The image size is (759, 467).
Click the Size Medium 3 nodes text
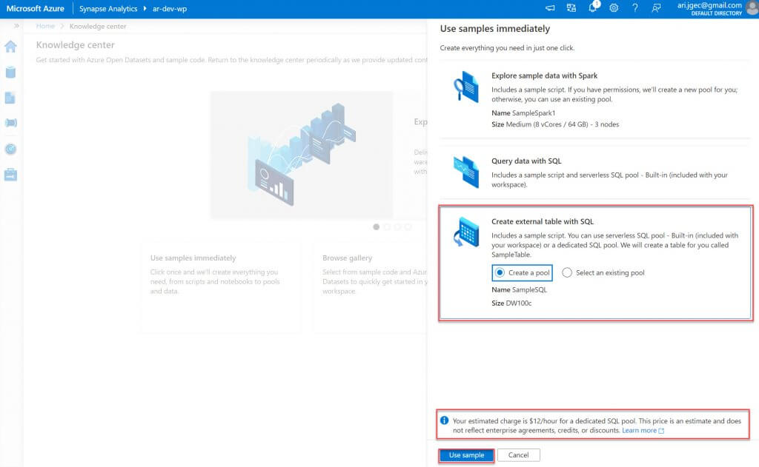(555, 124)
